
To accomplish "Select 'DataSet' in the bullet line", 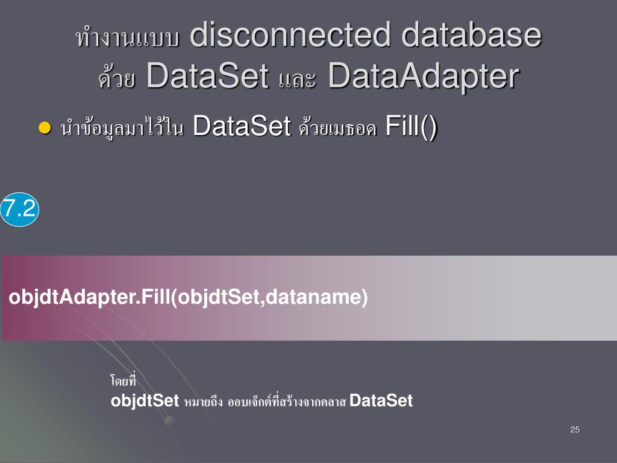I will tap(242, 127).
